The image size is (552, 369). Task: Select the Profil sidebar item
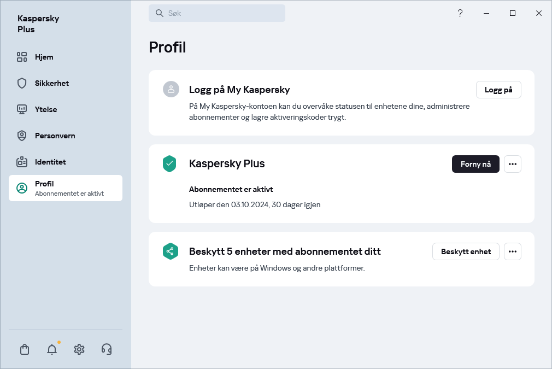pyautogui.click(x=66, y=188)
